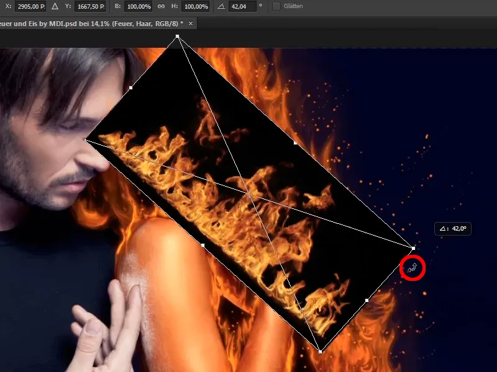Toggle the chain link aspect ratio icon
Image resolution: width=497 pixels, height=372 pixels.
click(x=161, y=6)
